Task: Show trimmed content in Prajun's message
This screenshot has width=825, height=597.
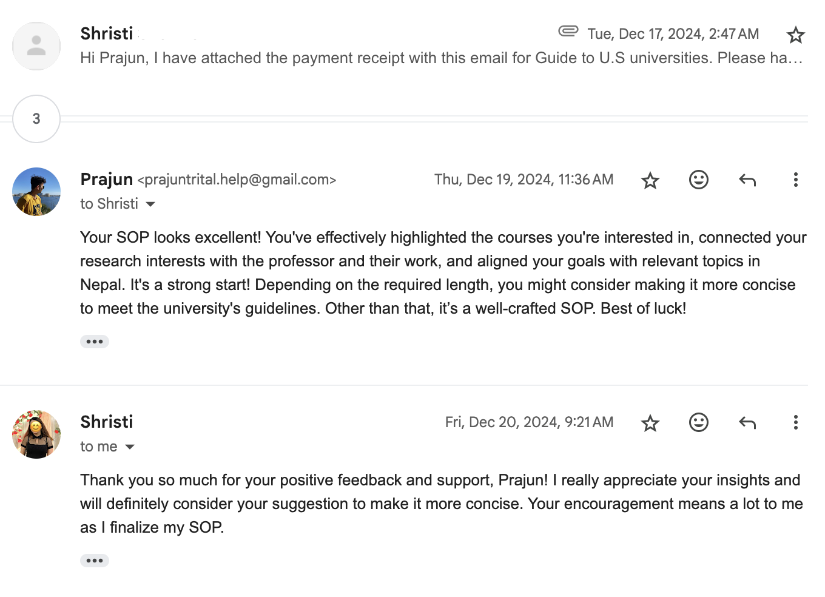Action: tap(95, 342)
